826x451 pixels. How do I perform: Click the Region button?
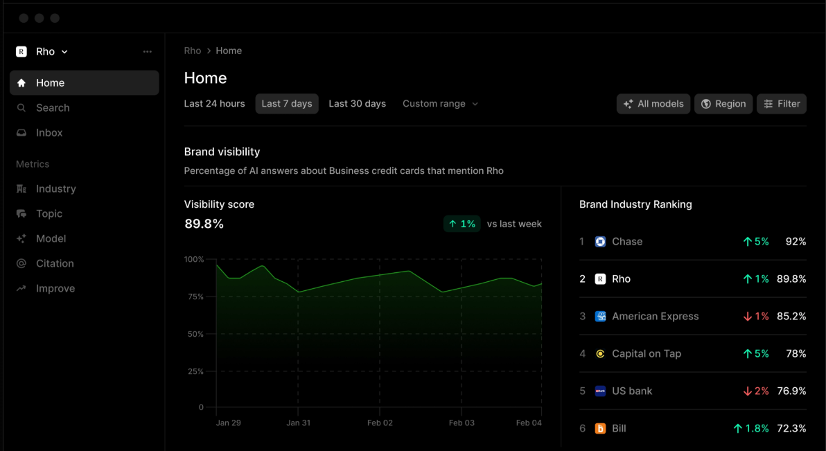tap(723, 104)
